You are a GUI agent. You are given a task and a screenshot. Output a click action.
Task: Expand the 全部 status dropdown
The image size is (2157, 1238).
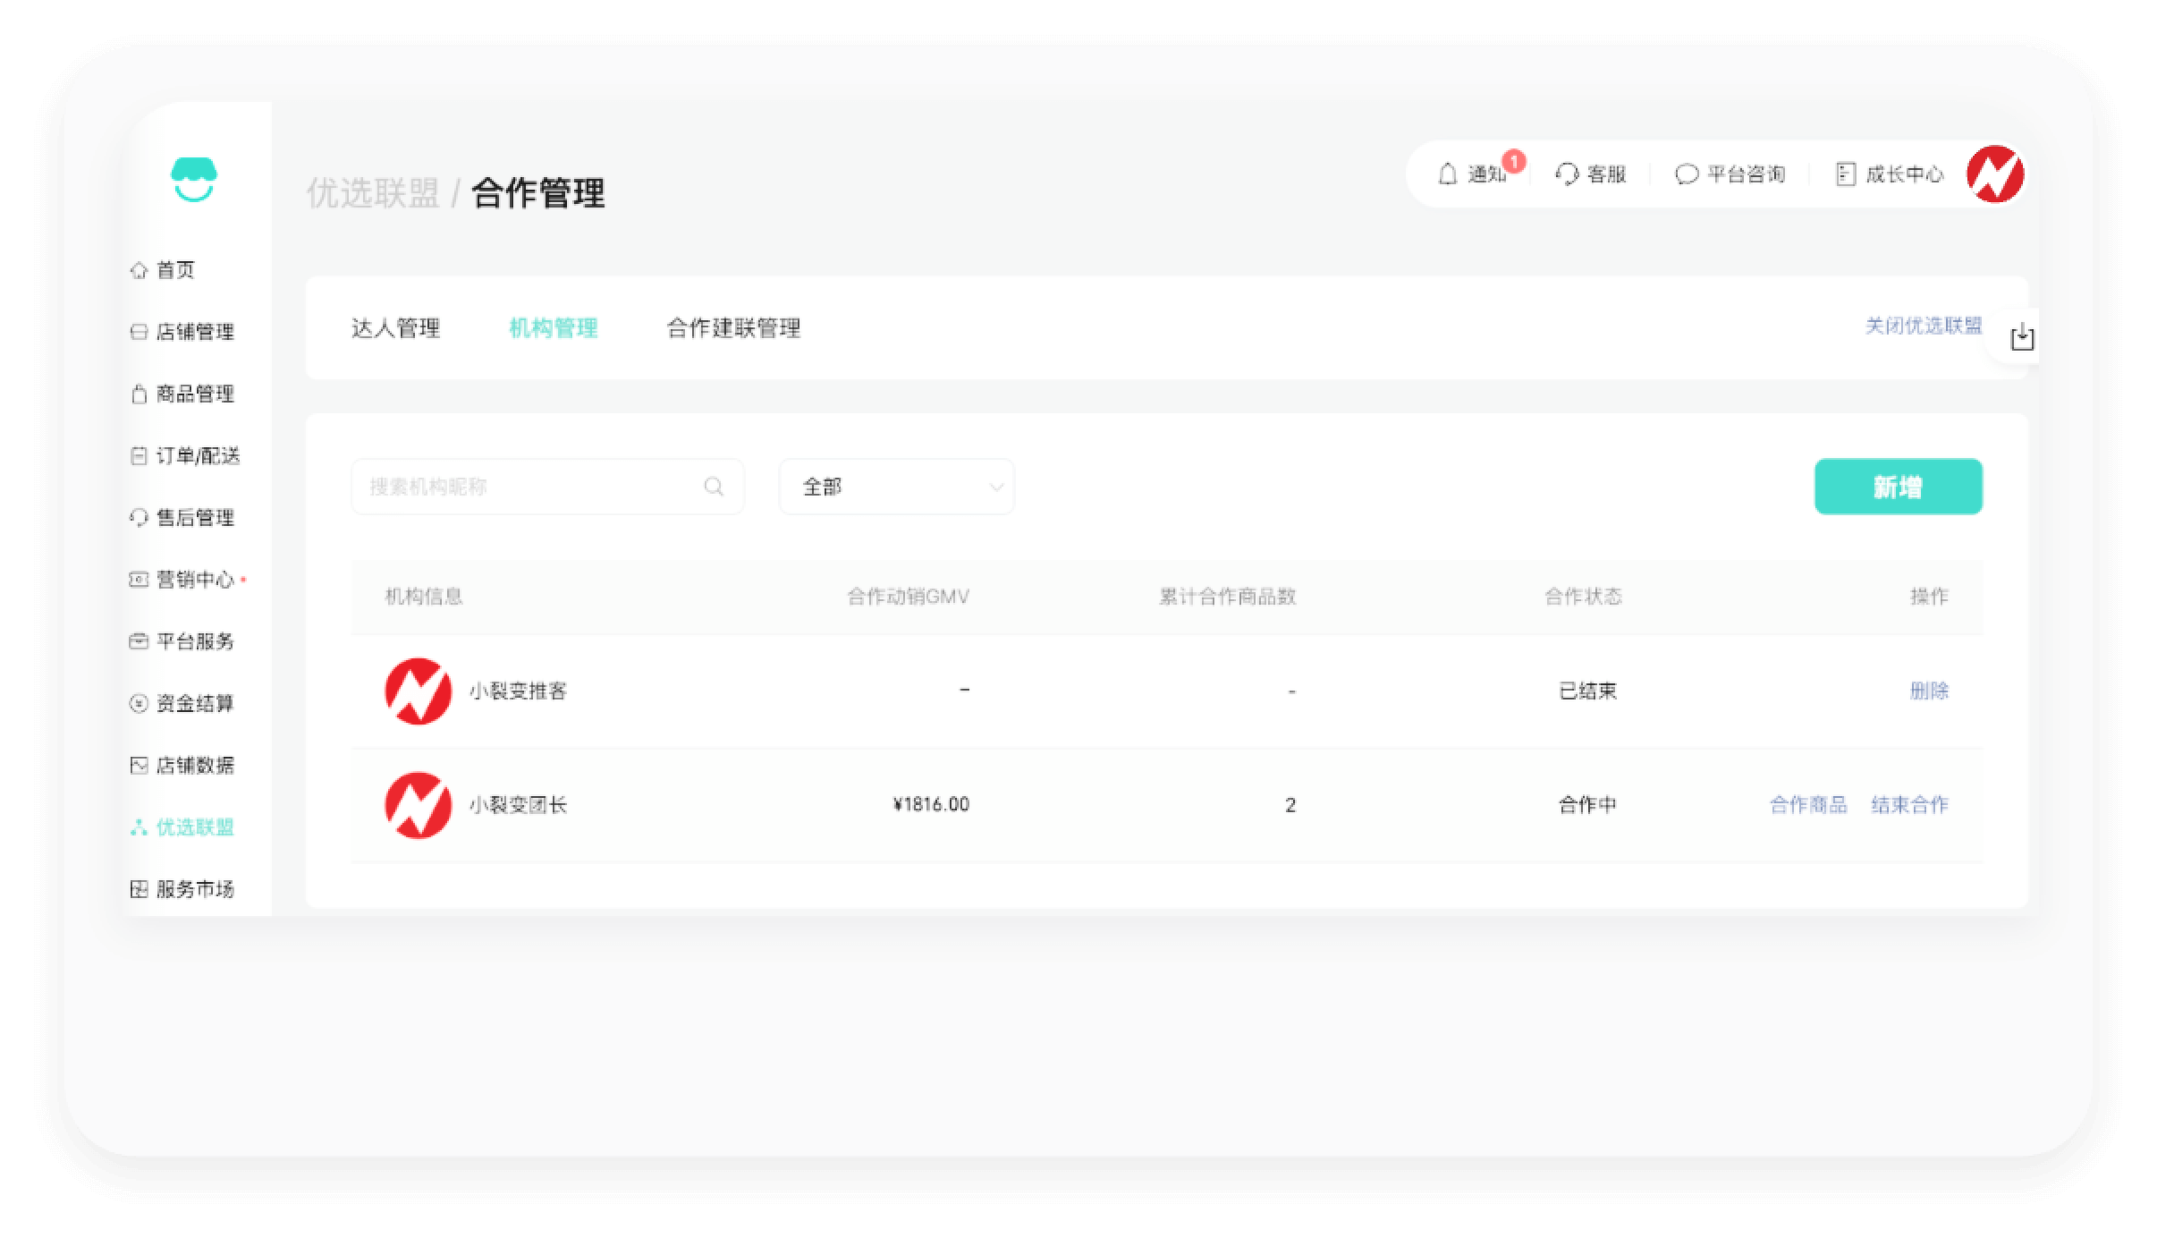[x=896, y=487]
